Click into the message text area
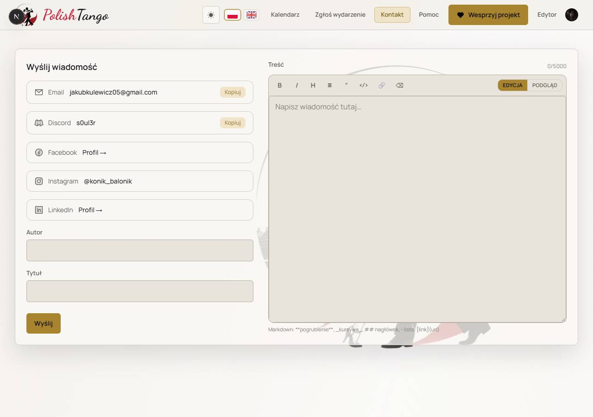Screen dimensions: 593x417 point(417,209)
